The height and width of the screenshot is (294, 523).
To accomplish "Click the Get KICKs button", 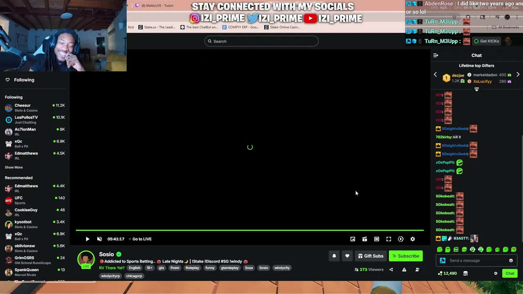I will click(486, 41).
